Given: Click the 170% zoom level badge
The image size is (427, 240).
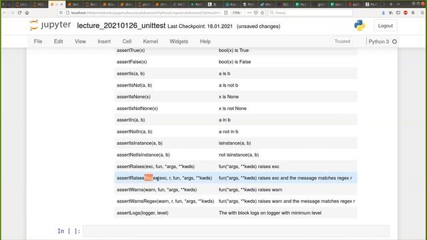Looking at the screenshot, I should pyautogui.click(x=236, y=13).
